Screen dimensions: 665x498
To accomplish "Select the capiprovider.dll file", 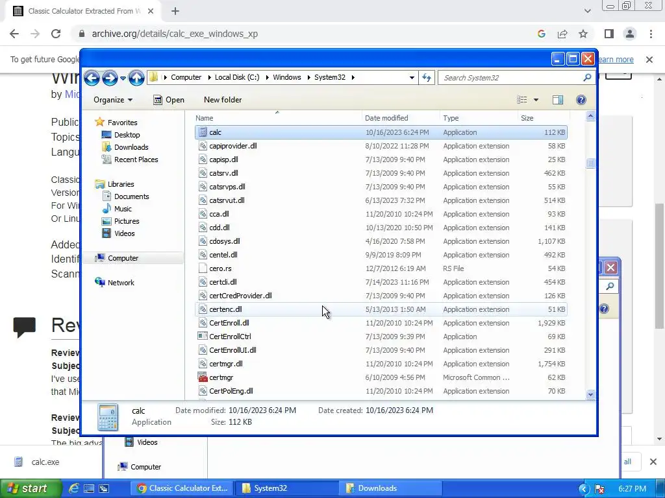I will coord(233,146).
